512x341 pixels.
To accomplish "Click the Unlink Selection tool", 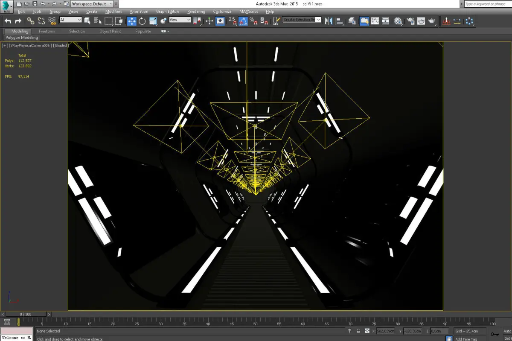I will (x=41, y=20).
